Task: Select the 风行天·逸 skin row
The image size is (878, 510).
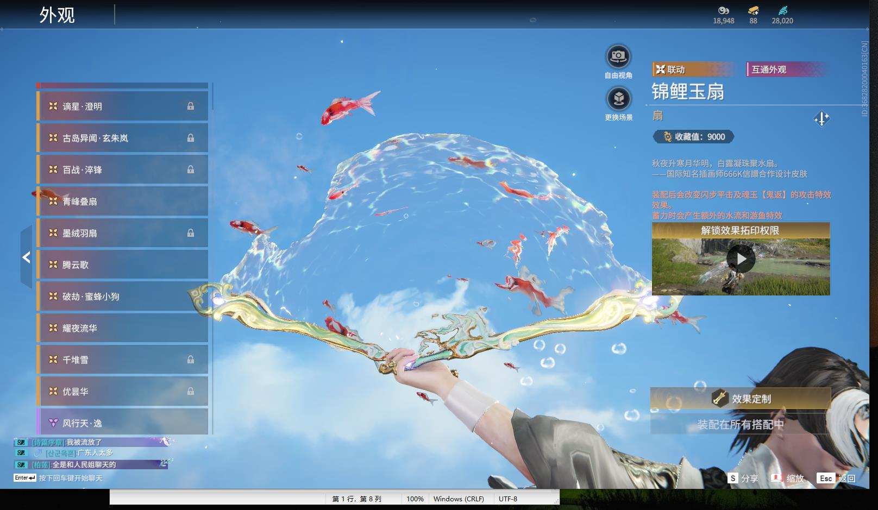Action: (x=122, y=422)
